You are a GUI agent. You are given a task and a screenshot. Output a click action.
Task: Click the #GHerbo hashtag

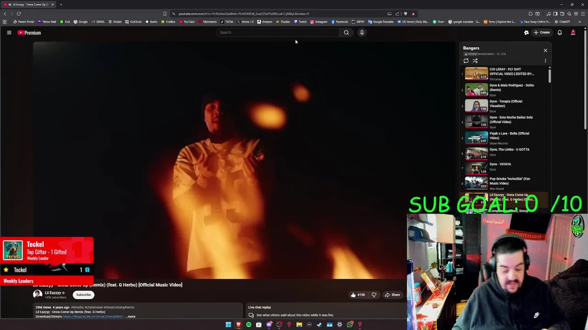coord(77,308)
